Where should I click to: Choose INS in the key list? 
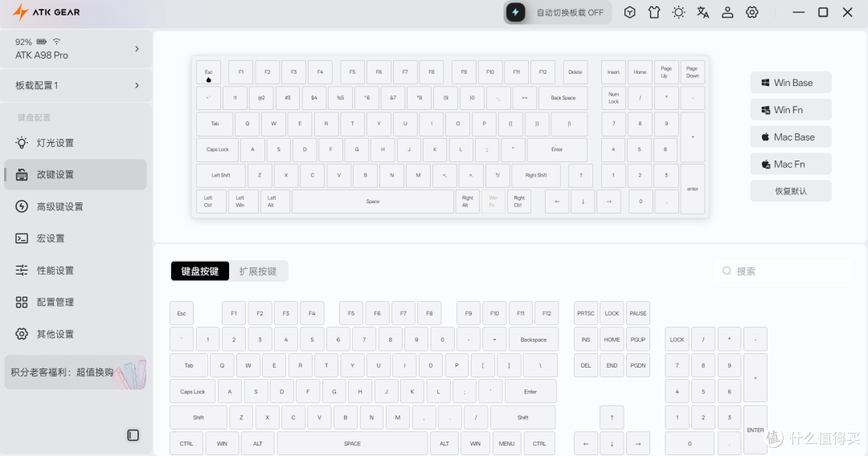click(586, 340)
